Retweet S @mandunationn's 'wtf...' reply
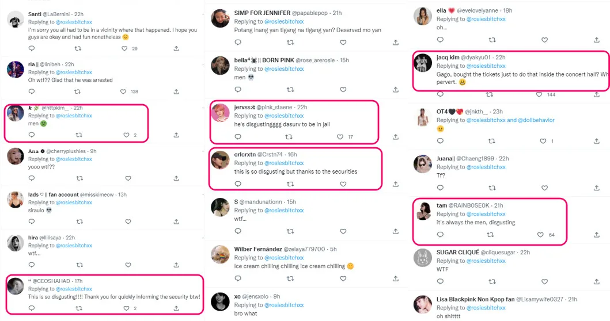Viewport: 610px width, 321px height. pyautogui.click(x=290, y=232)
